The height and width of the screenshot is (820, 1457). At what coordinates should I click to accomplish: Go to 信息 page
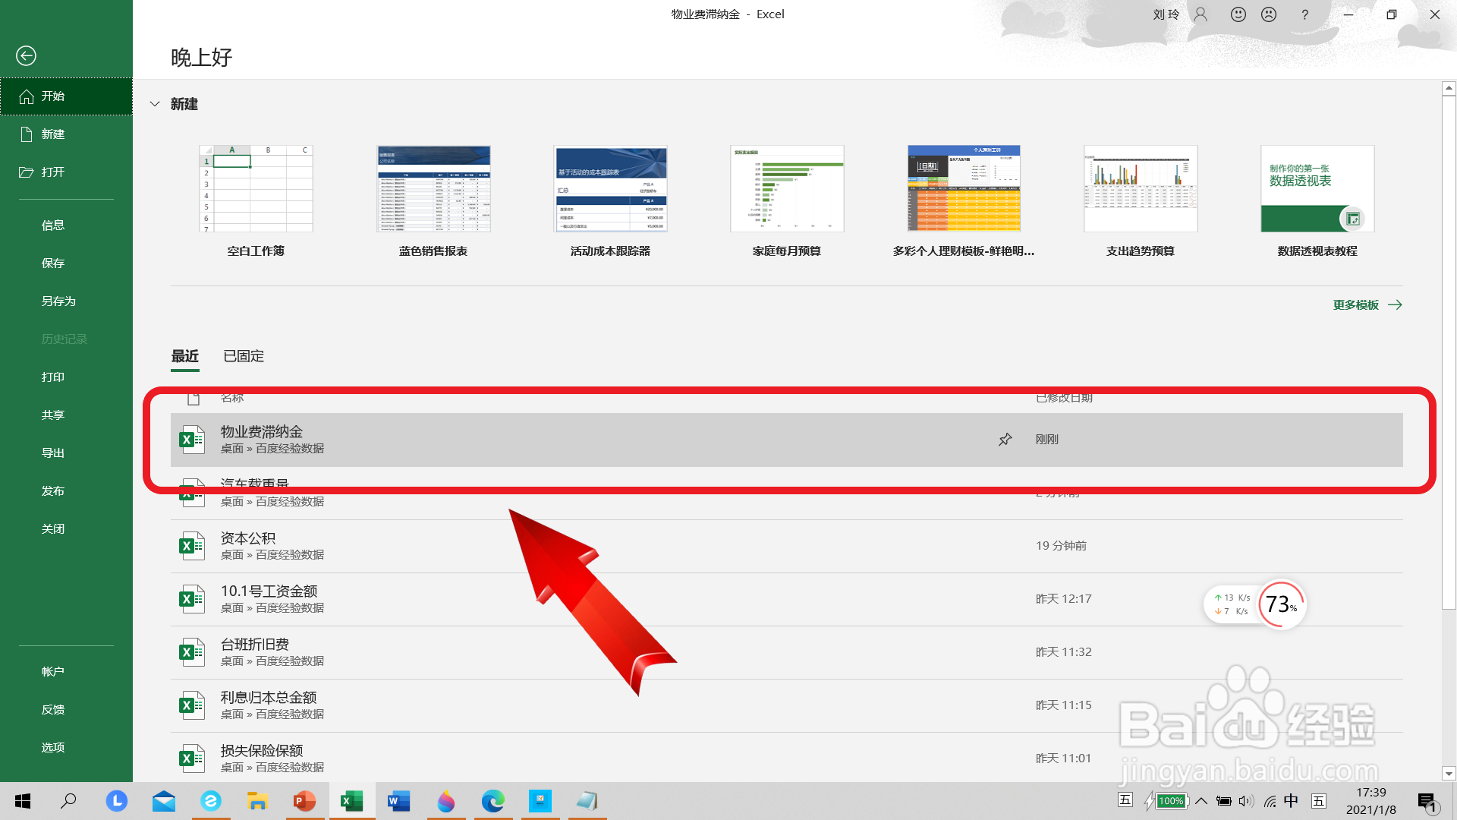[x=66, y=225]
